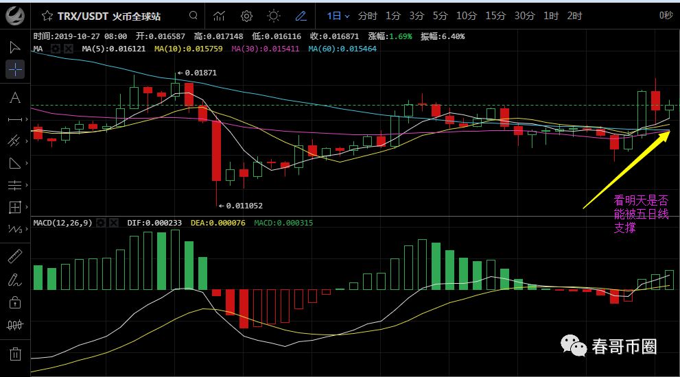This screenshot has width=680, height=377.
Task: Click the 振幅:6.40% value
Action: click(443, 36)
